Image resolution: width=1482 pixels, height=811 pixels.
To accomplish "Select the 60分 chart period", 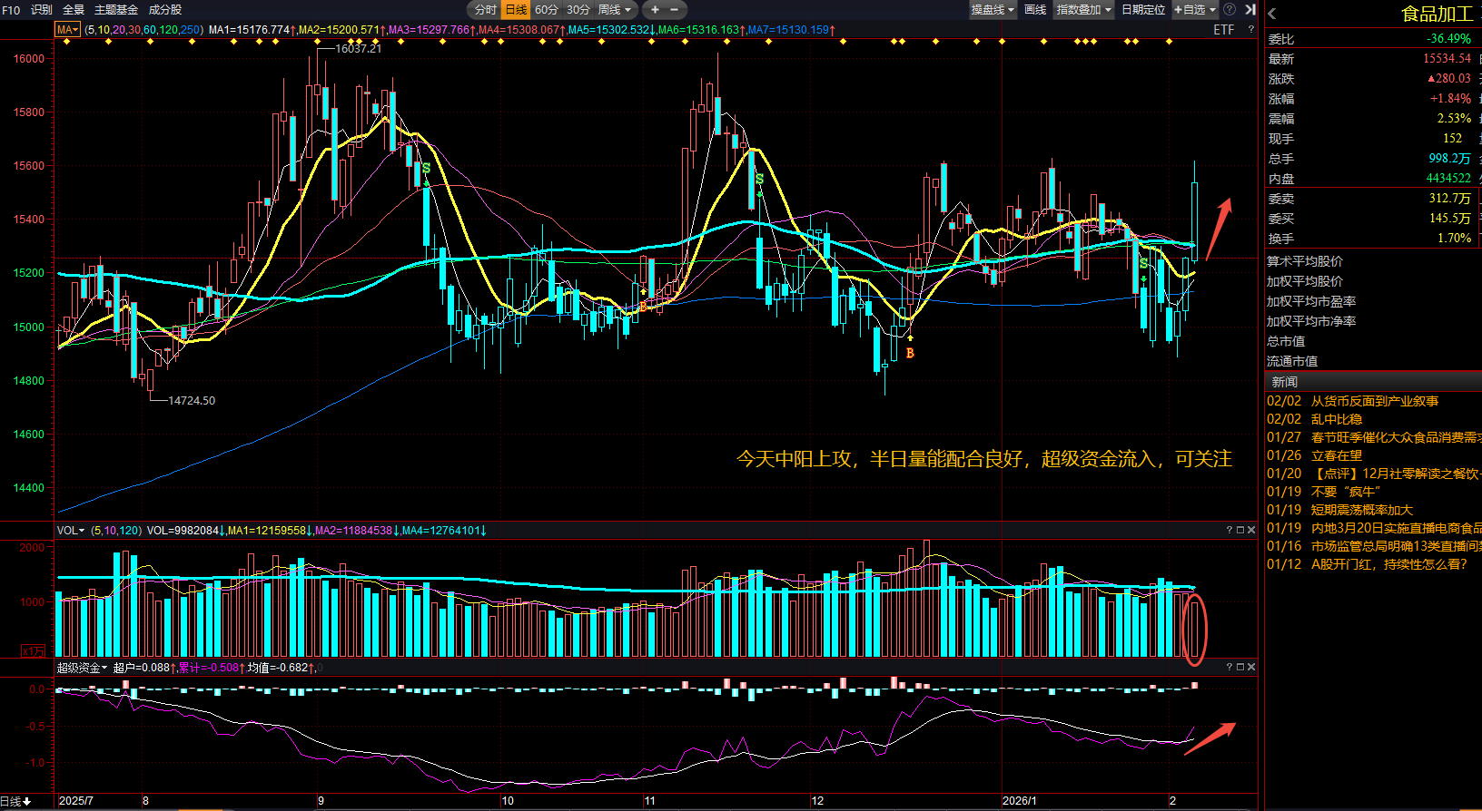I will coord(547,10).
